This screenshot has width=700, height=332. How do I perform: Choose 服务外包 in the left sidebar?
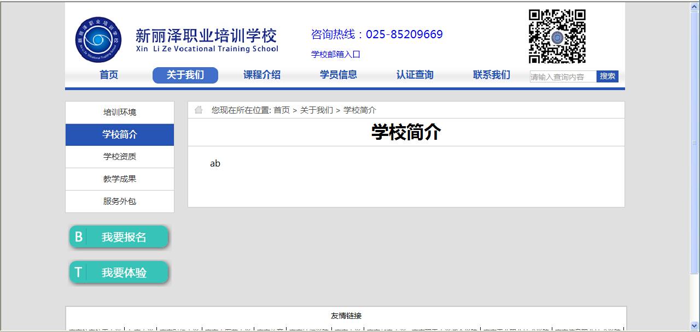pyautogui.click(x=120, y=201)
